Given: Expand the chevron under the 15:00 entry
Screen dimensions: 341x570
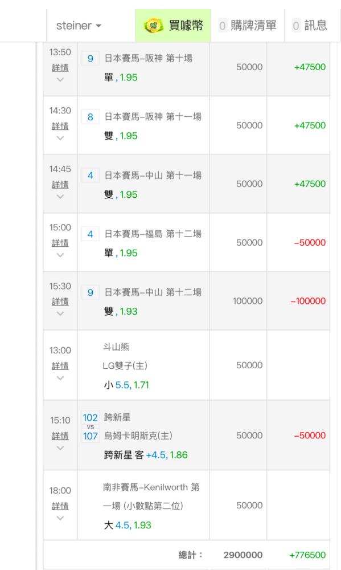Looking at the screenshot, I should 60,255.
